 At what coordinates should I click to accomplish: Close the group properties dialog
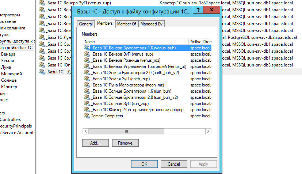211,10
